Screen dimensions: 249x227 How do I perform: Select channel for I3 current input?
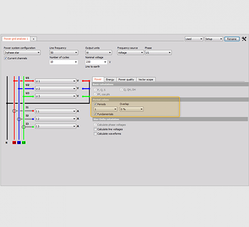(56, 126)
